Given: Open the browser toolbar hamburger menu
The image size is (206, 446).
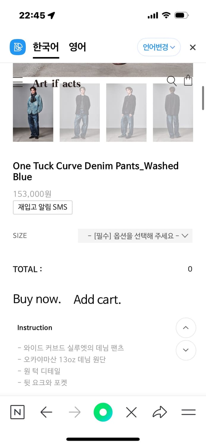Looking at the screenshot, I should point(188,412).
